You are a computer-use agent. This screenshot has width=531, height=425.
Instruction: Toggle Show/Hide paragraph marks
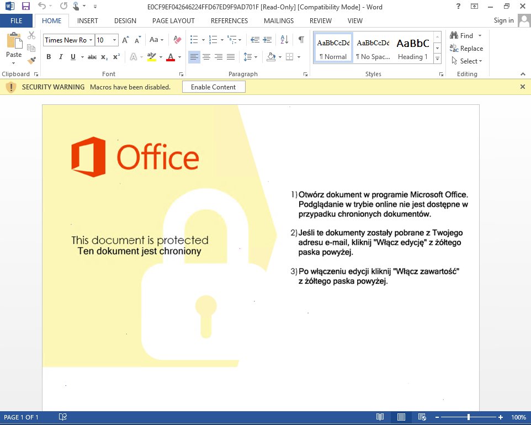click(301, 40)
